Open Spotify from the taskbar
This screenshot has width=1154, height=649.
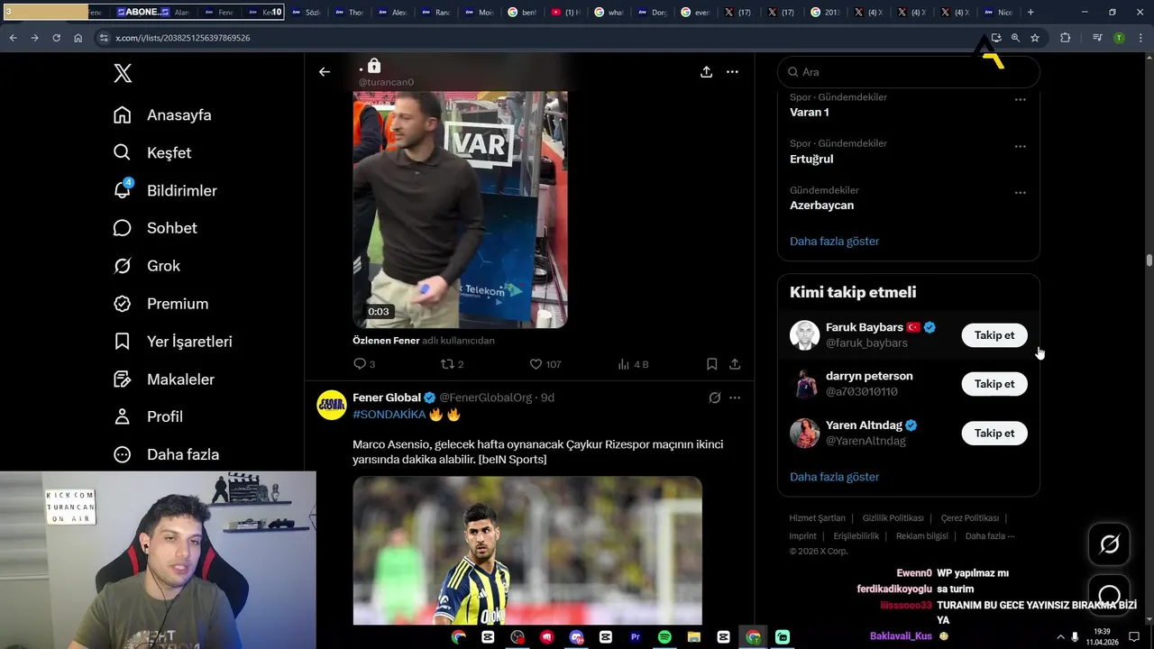[x=664, y=637]
